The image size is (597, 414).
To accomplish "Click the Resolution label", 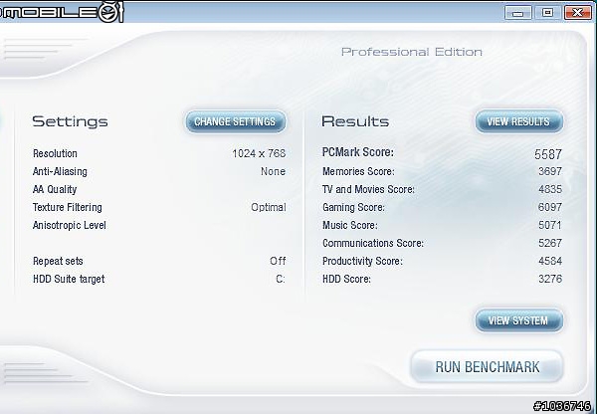I will [55, 153].
